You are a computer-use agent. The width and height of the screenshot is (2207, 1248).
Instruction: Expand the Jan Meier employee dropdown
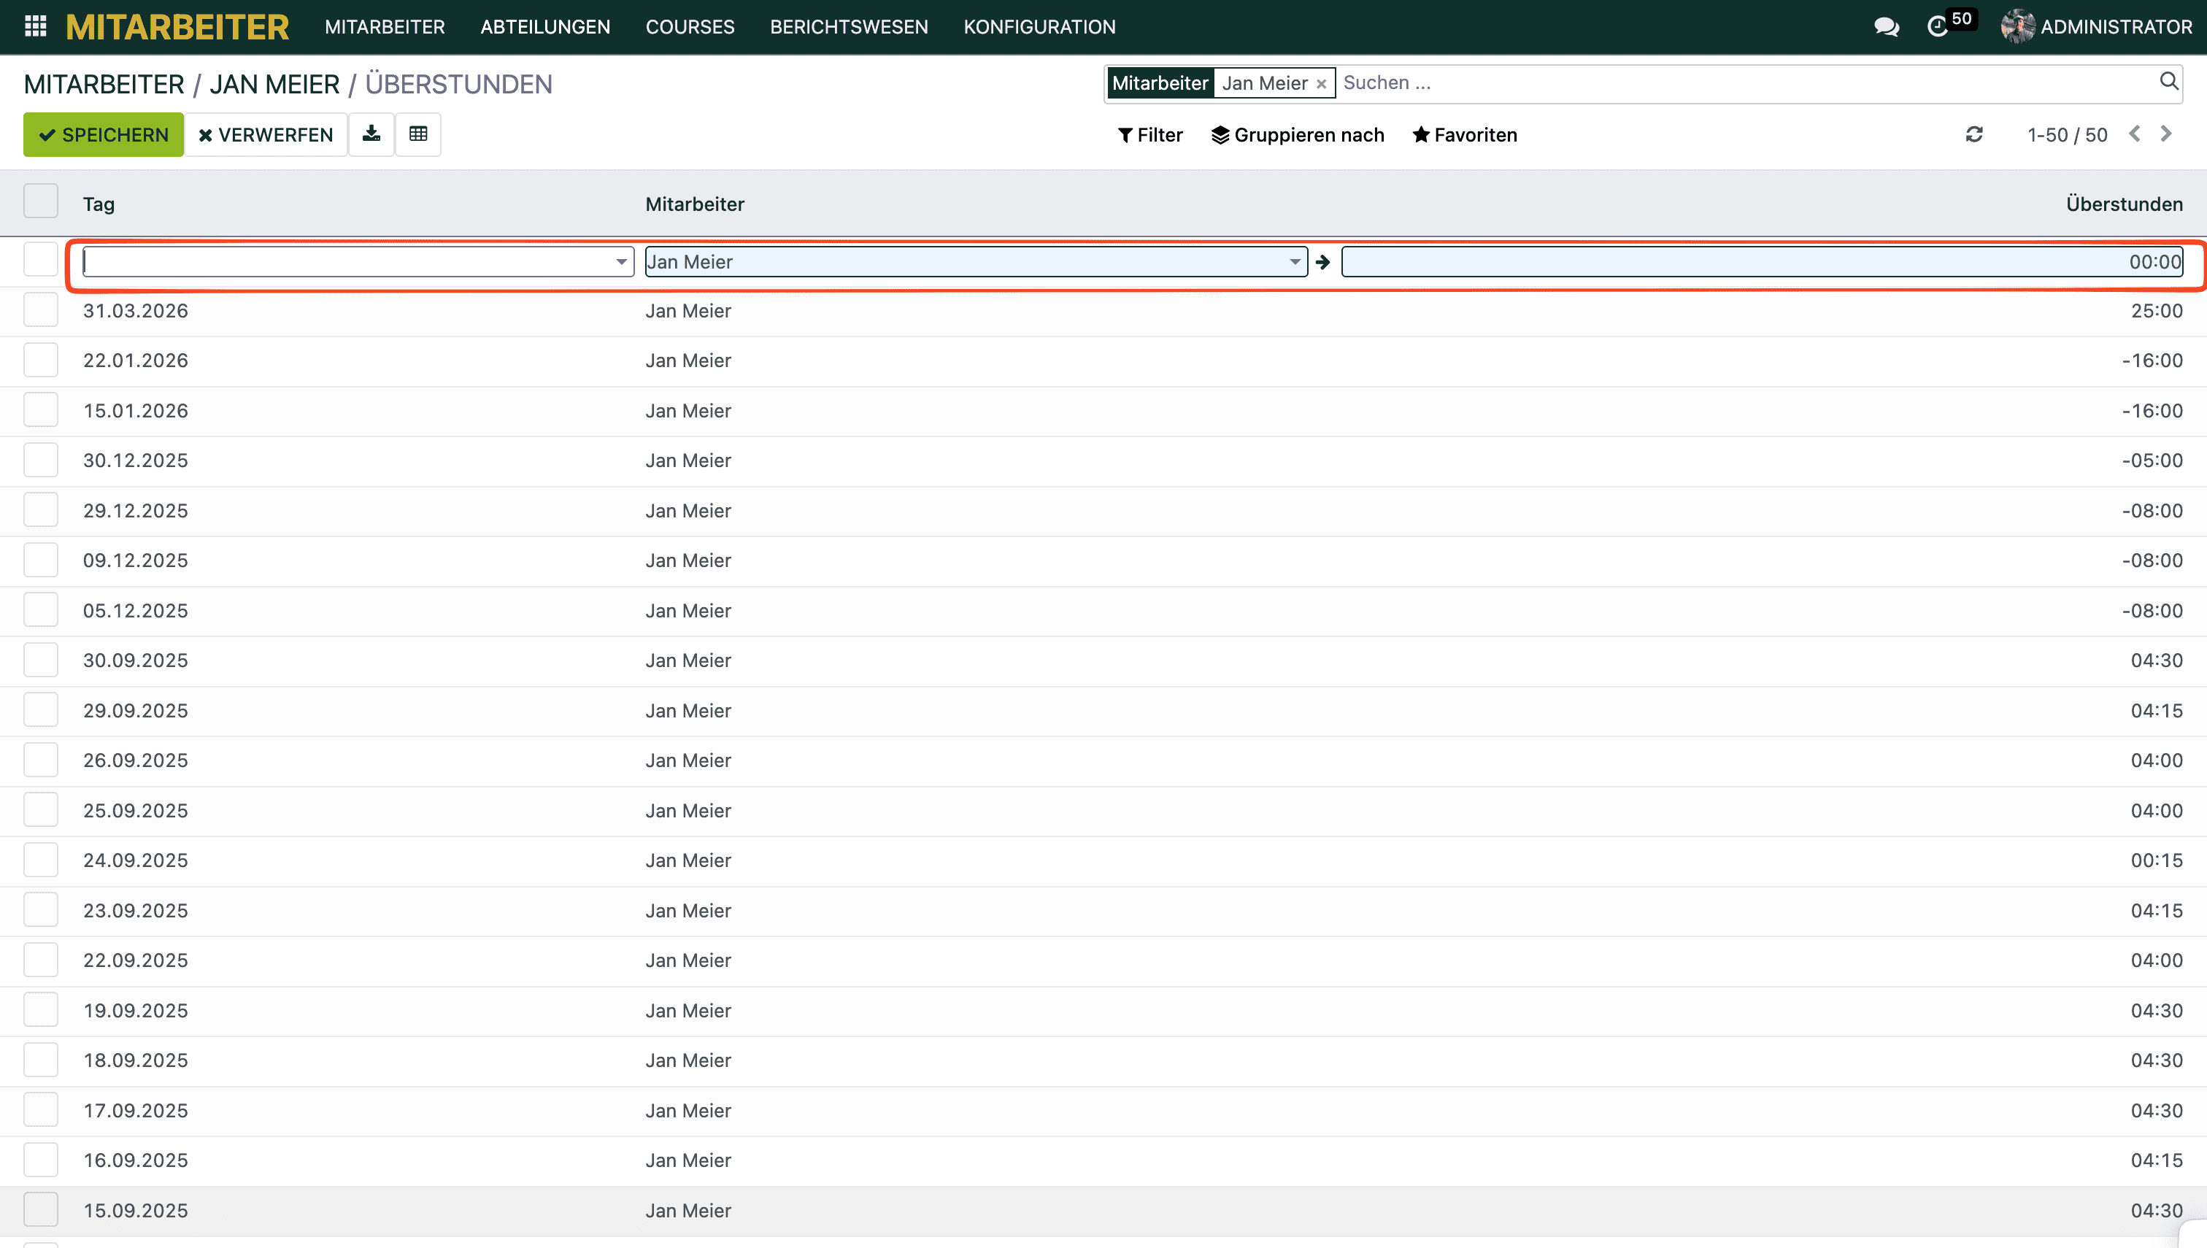coord(1294,262)
